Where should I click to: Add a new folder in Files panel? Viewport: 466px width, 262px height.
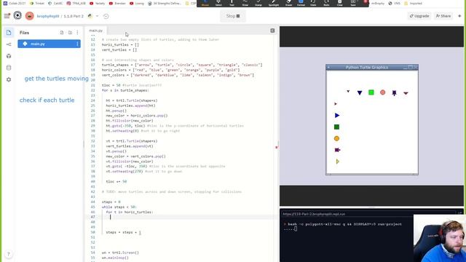(x=70, y=33)
